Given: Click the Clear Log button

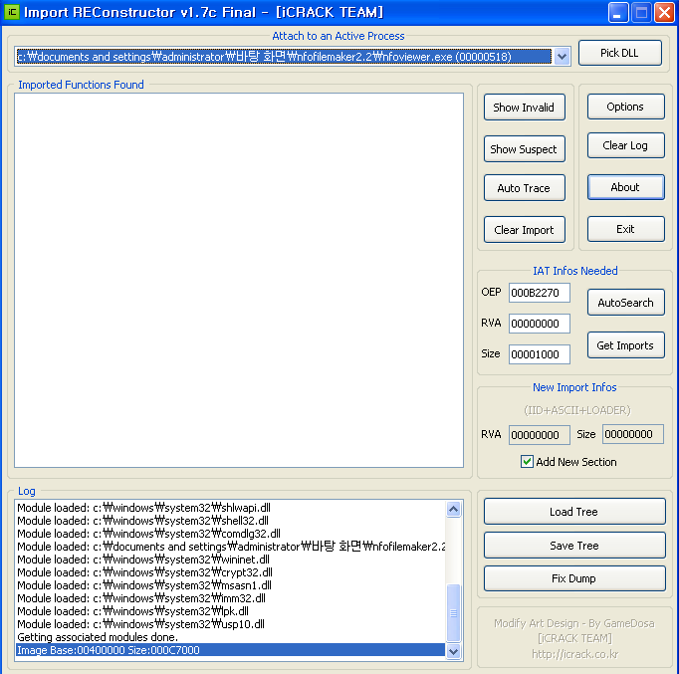Looking at the screenshot, I should coord(626,145).
